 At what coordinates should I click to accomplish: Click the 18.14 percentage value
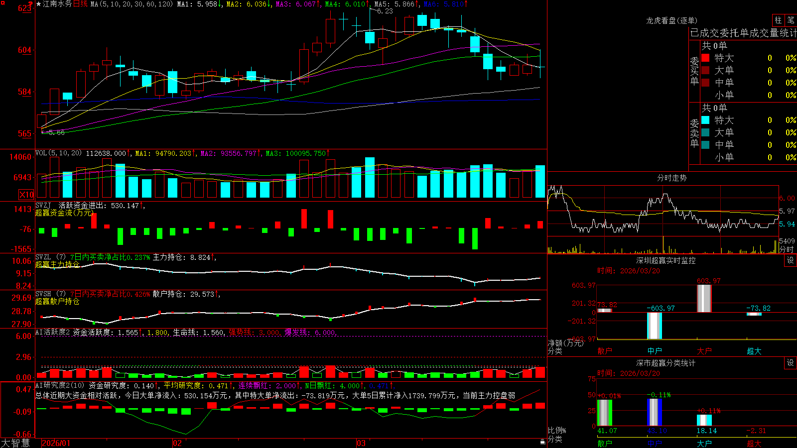pyautogui.click(x=707, y=431)
